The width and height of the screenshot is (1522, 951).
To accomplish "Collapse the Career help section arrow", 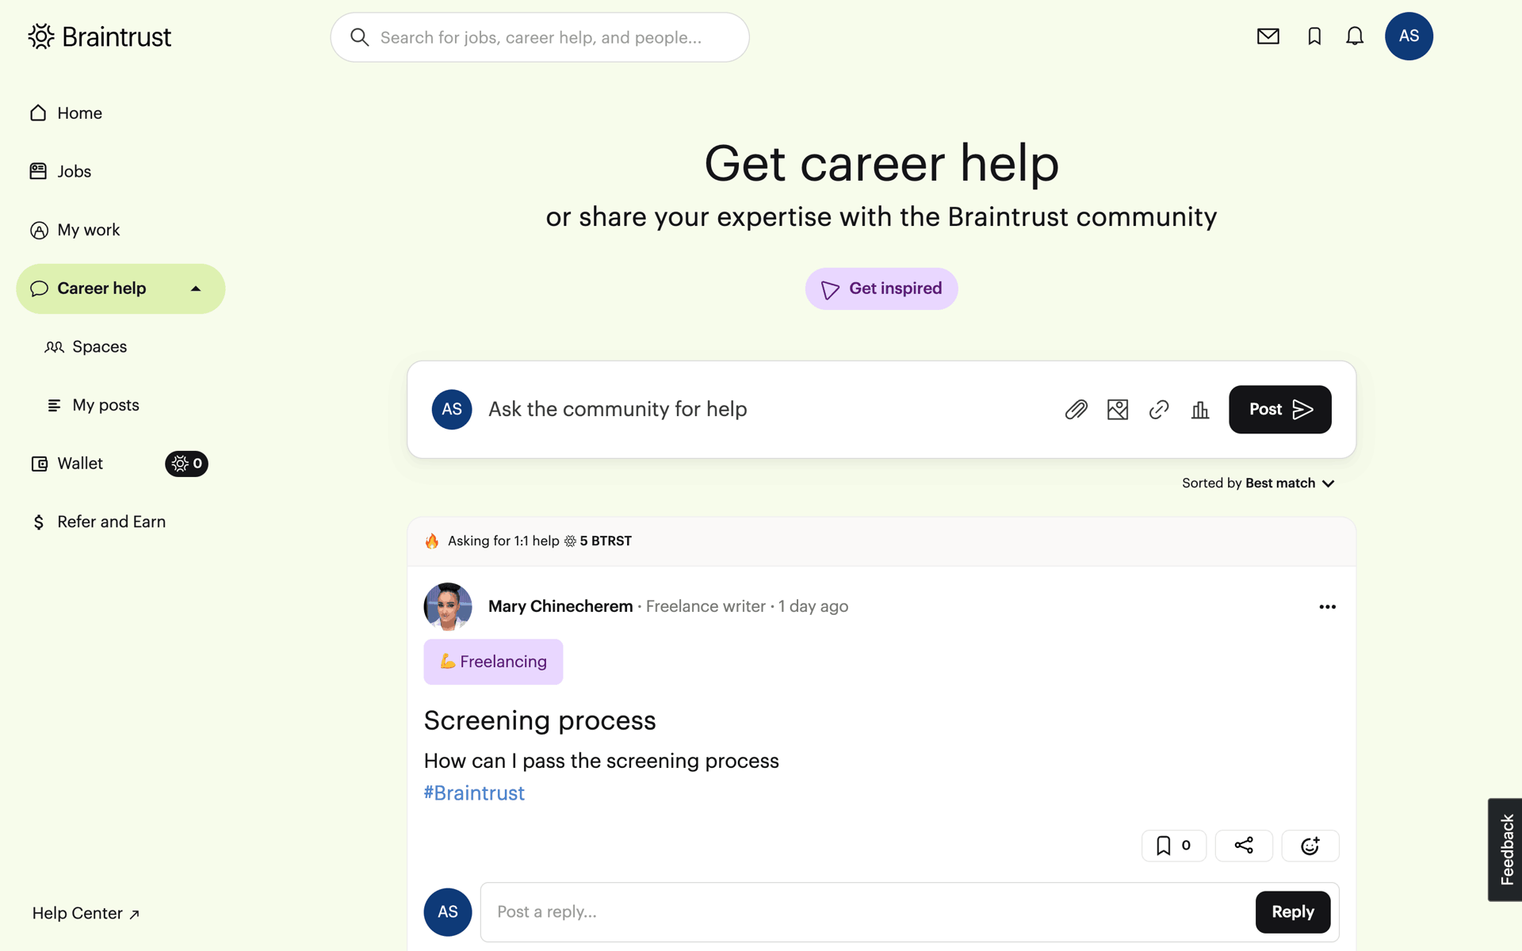I will click(x=196, y=288).
